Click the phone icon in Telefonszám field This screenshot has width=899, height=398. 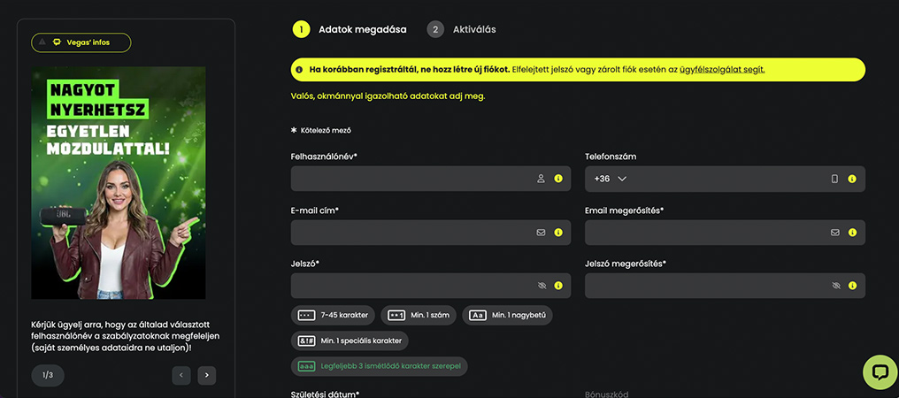click(834, 179)
